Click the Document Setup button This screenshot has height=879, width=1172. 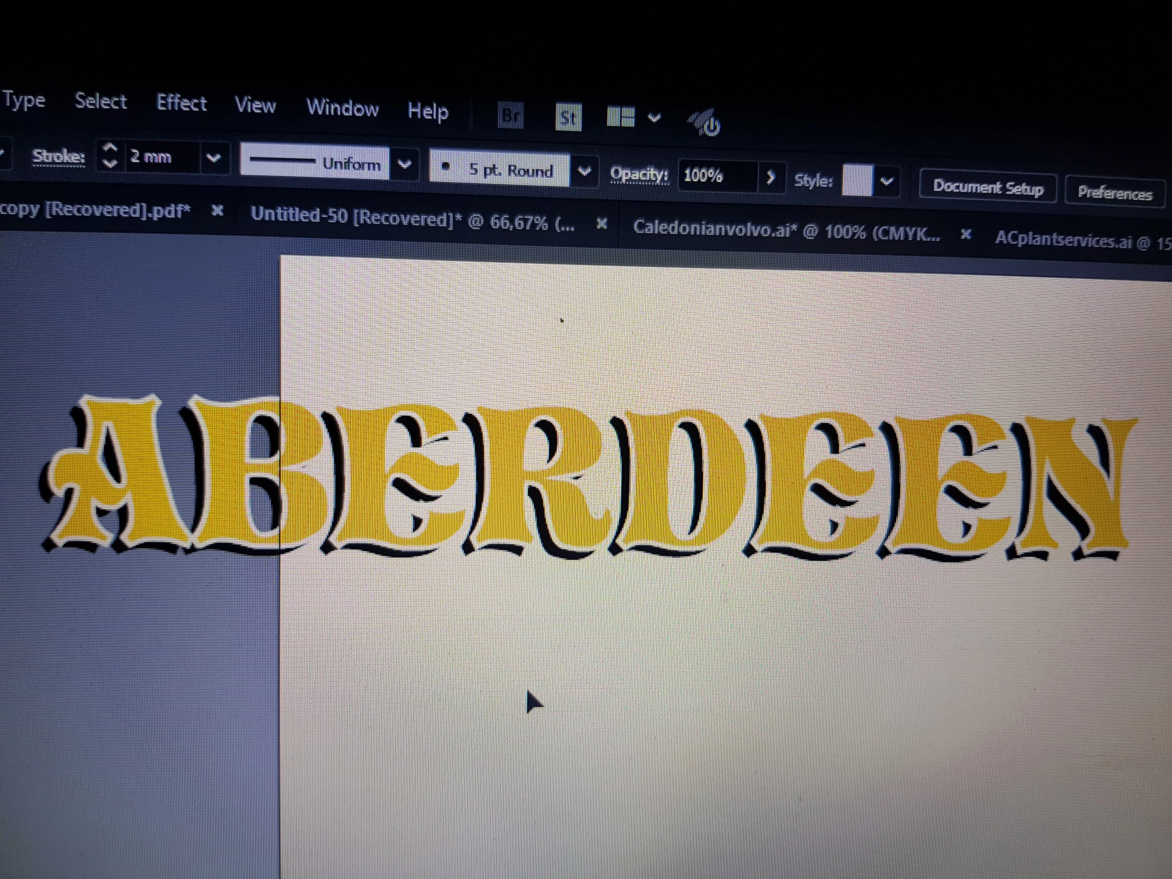pyautogui.click(x=988, y=187)
